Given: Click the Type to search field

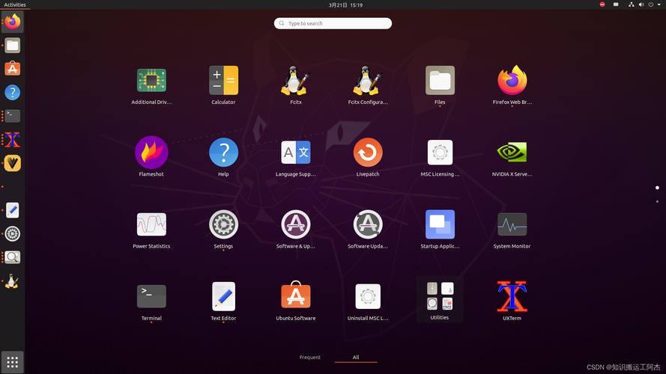Looking at the screenshot, I should tap(333, 23).
